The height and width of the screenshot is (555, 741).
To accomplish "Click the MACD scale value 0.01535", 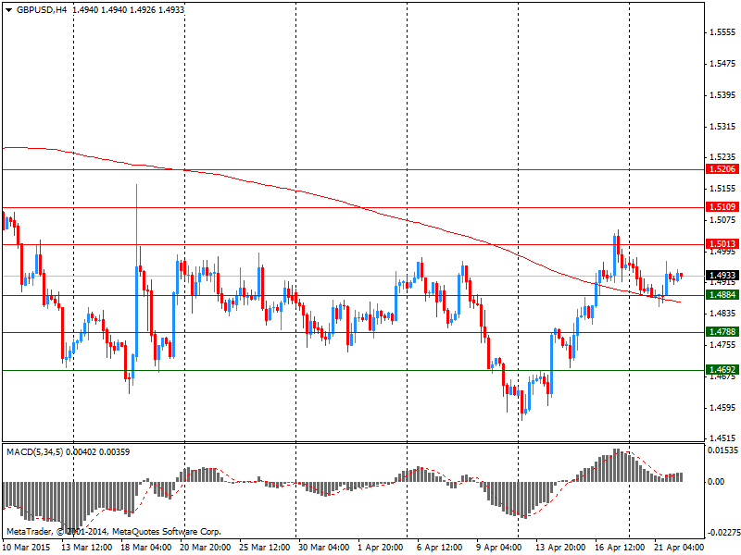I will pos(723,450).
